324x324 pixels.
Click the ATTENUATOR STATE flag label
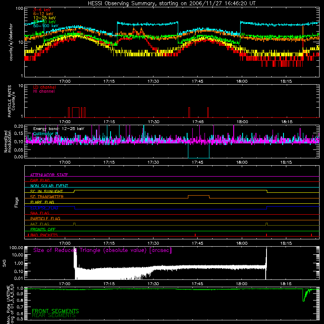[x=49, y=175]
